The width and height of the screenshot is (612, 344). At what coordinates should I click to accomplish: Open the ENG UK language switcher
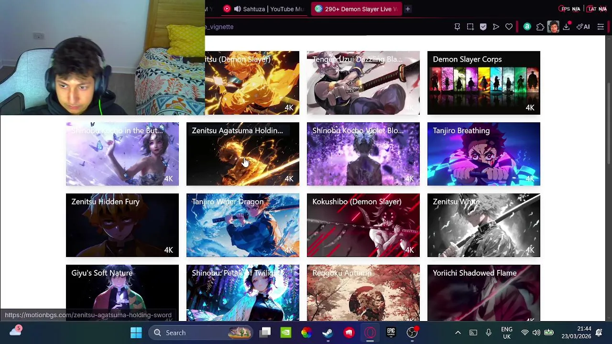pos(507,333)
